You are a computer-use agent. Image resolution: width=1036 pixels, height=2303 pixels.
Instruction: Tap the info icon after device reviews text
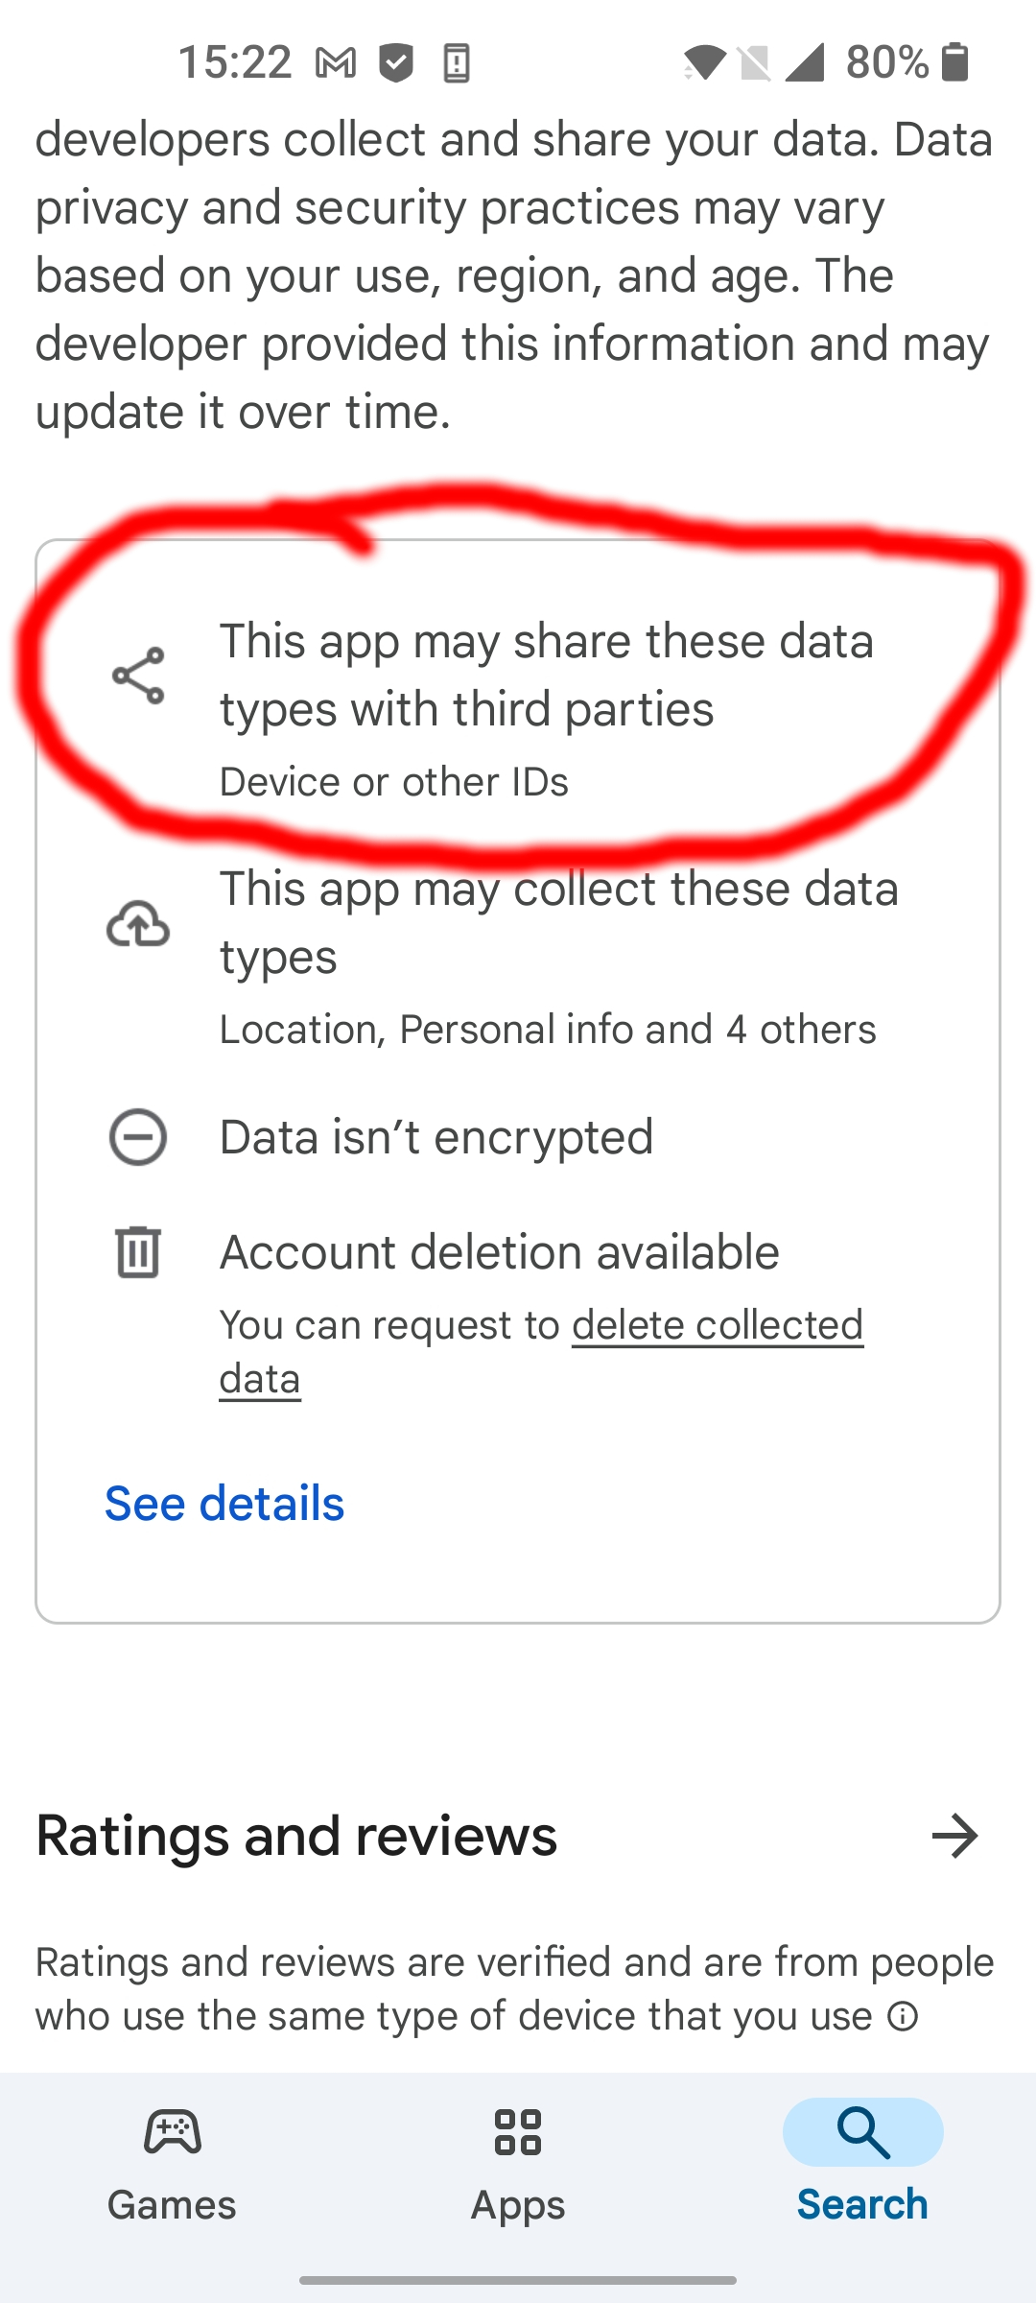pyautogui.click(x=903, y=2016)
